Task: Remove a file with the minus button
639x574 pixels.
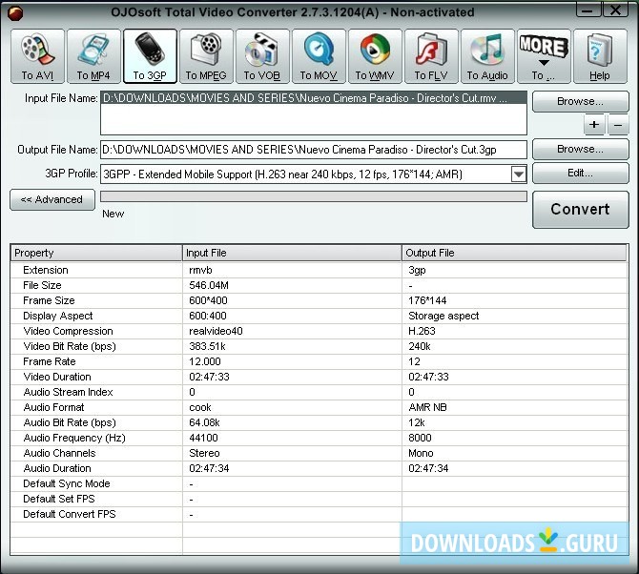Action: pyautogui.click(x=618, y=125)
